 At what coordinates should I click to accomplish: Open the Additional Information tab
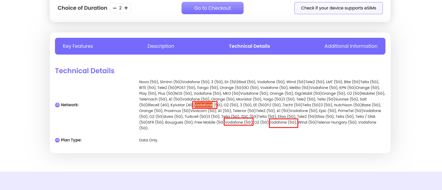[351, 46]
